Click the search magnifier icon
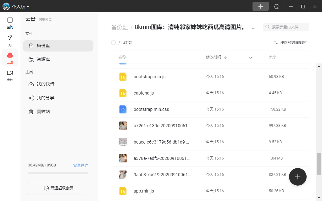This screenshot has width=322, height=201. click(x=267, y=27)
